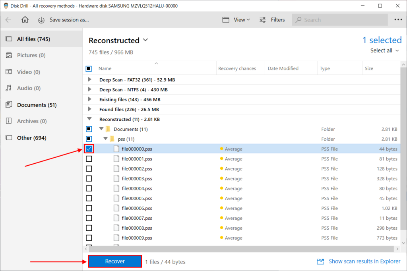Viewport: 407px width, 271px height.
Task: Click the Recover button
Action: tap(114, 261)
